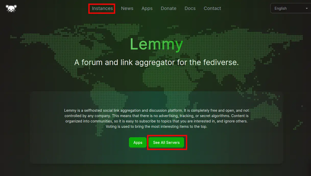Click the forum and link aggregator tagline

[x=157, y=62]
